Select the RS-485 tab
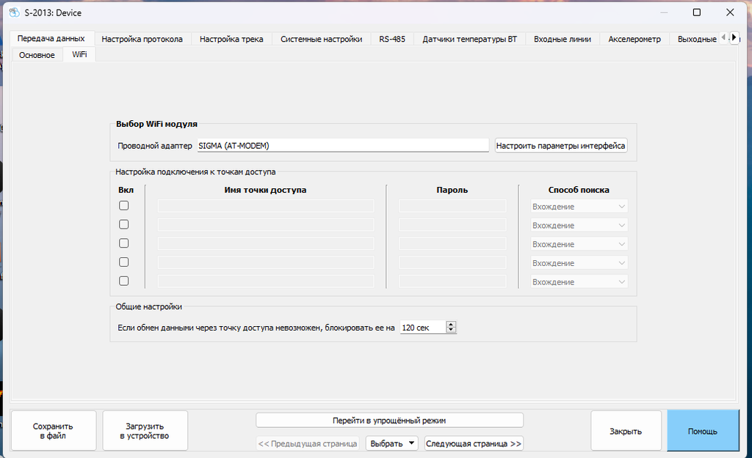Screen dimensions: 752x458 [x=392, y=39]
